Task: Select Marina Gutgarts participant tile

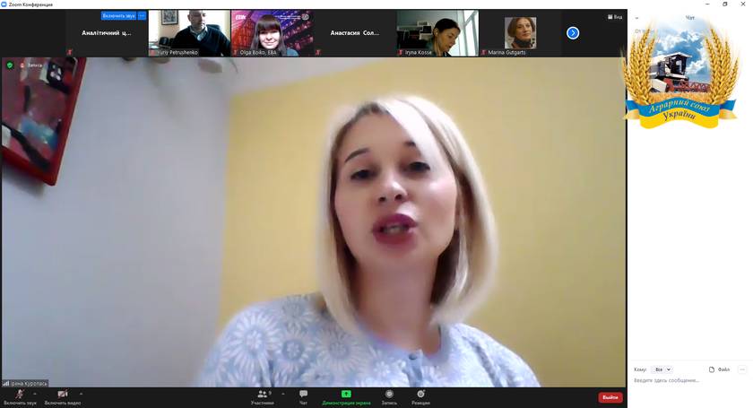Action: 520,33
